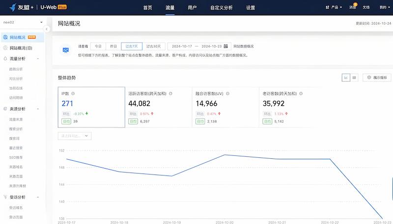Click the funnel icon of 受访分析
This screenshot has width=393, height=224.
[x=5, y=197]
